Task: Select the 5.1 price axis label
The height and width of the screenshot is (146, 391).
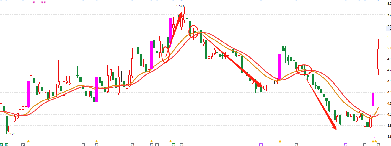Action: tap(389, 48)
